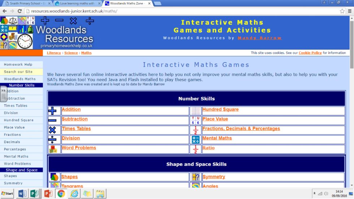Click the minus icon beside Subtraction
The height and width of the screenshot is (199, 354).
pyautogui.click(x=52, y=120)
